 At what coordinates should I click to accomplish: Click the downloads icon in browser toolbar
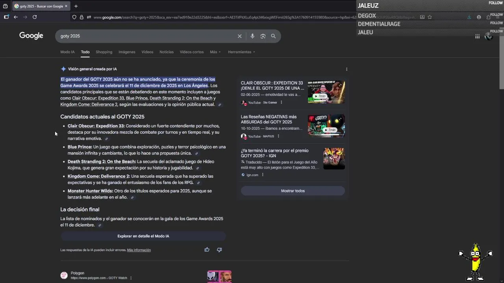click(x=469, y=17)
